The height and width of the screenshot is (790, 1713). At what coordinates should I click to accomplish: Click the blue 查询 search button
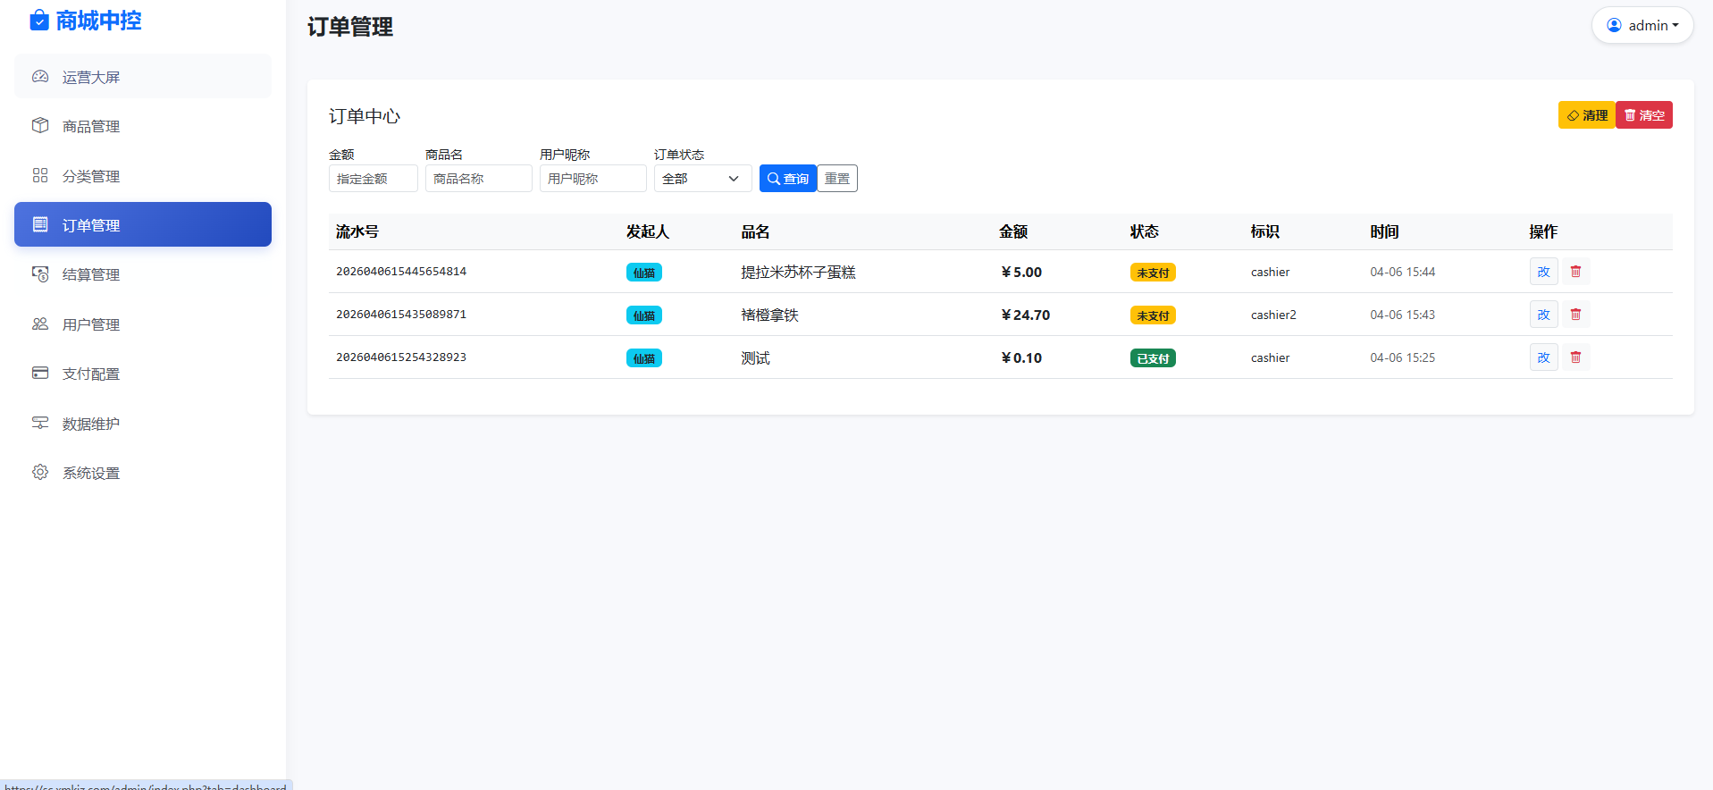tap(787, 179)
